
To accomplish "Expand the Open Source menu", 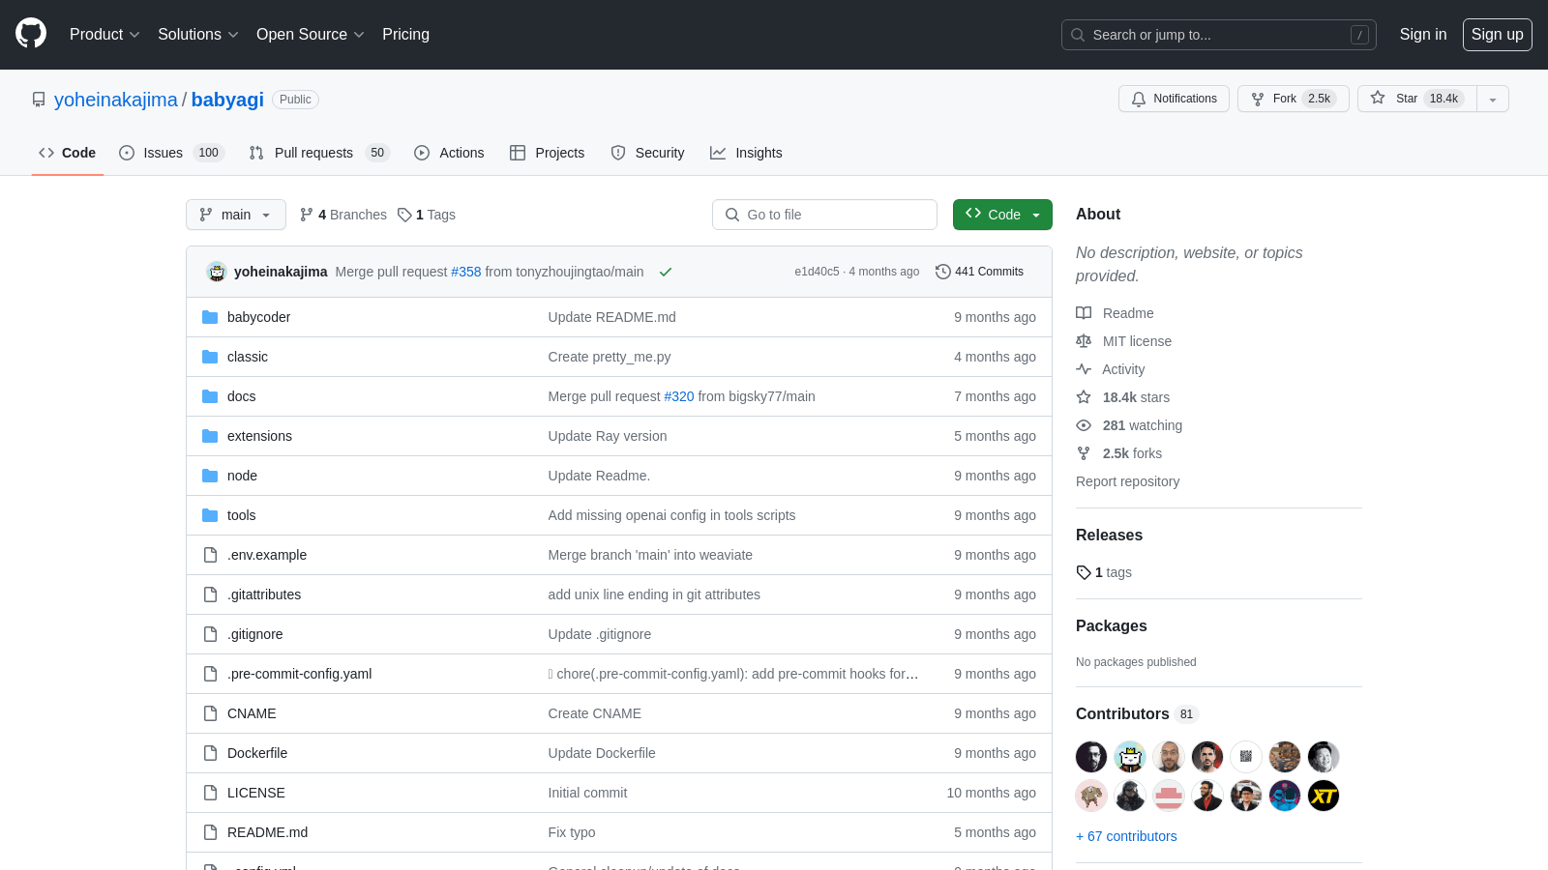I will [311, 34].
